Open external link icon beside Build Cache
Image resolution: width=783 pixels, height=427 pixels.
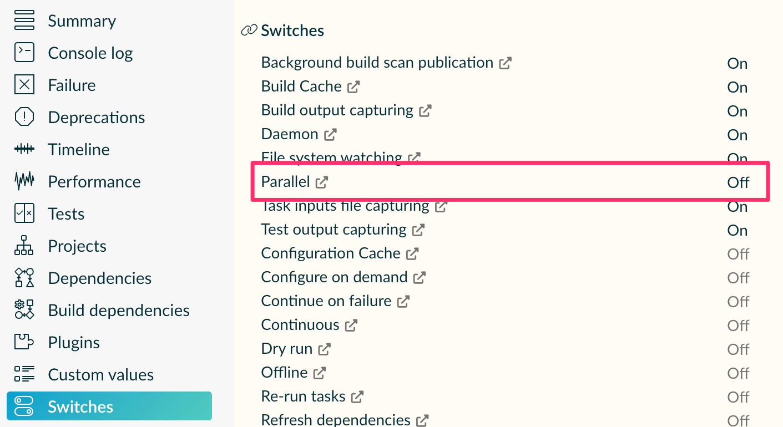(x=353, y=87)
